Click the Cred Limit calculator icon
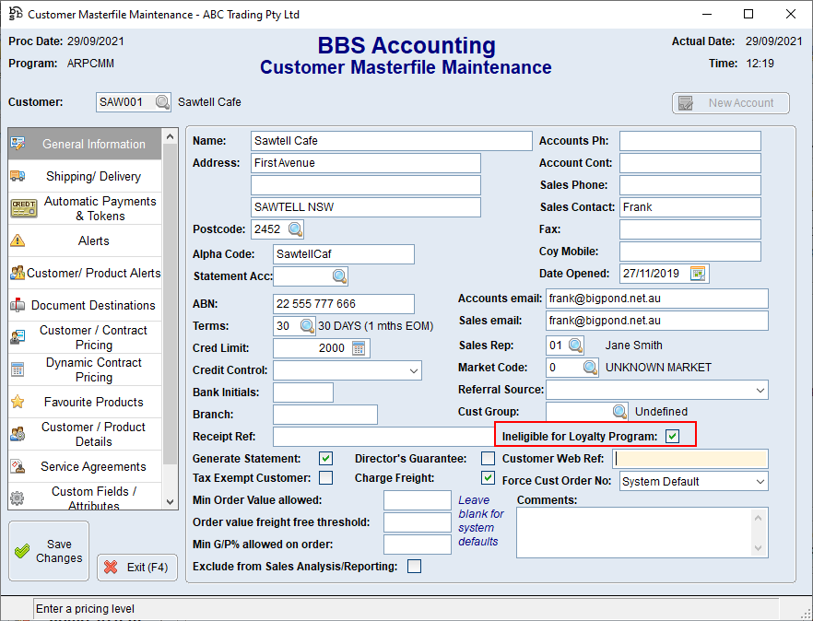813x621 pixels. pyautogui.click(x=355, y=348)
